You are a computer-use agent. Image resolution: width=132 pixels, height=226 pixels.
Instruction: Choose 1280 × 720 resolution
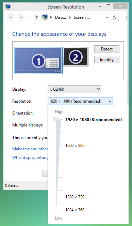[75, 197]
